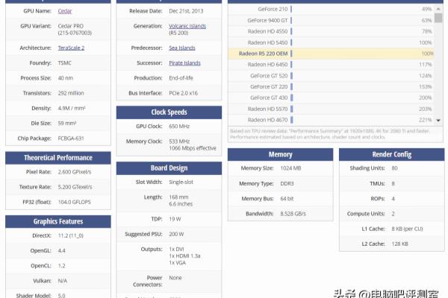Click the 533 MHz memory clock value
Screen dimensions: 448x298
(179, 142)
